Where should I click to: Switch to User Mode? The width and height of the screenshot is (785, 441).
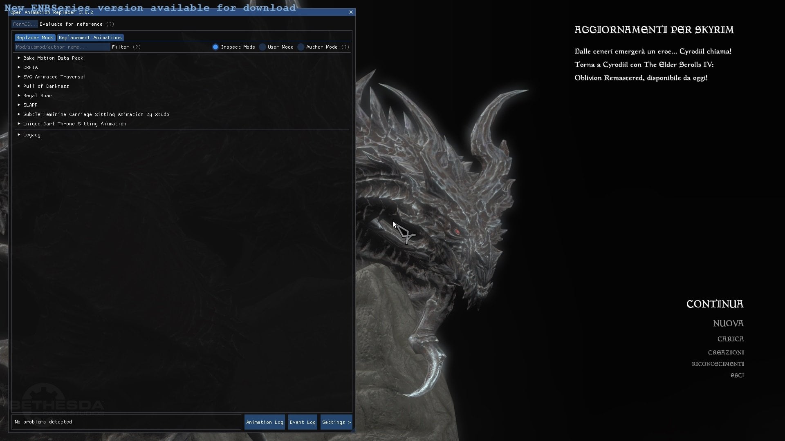[262, 47]
